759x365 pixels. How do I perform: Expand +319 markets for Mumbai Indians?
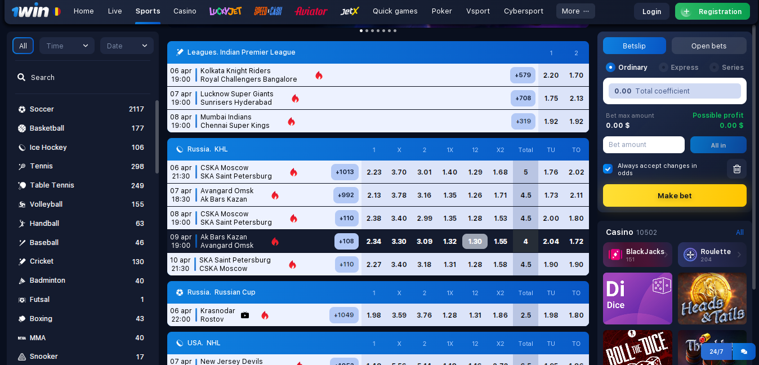523,121
